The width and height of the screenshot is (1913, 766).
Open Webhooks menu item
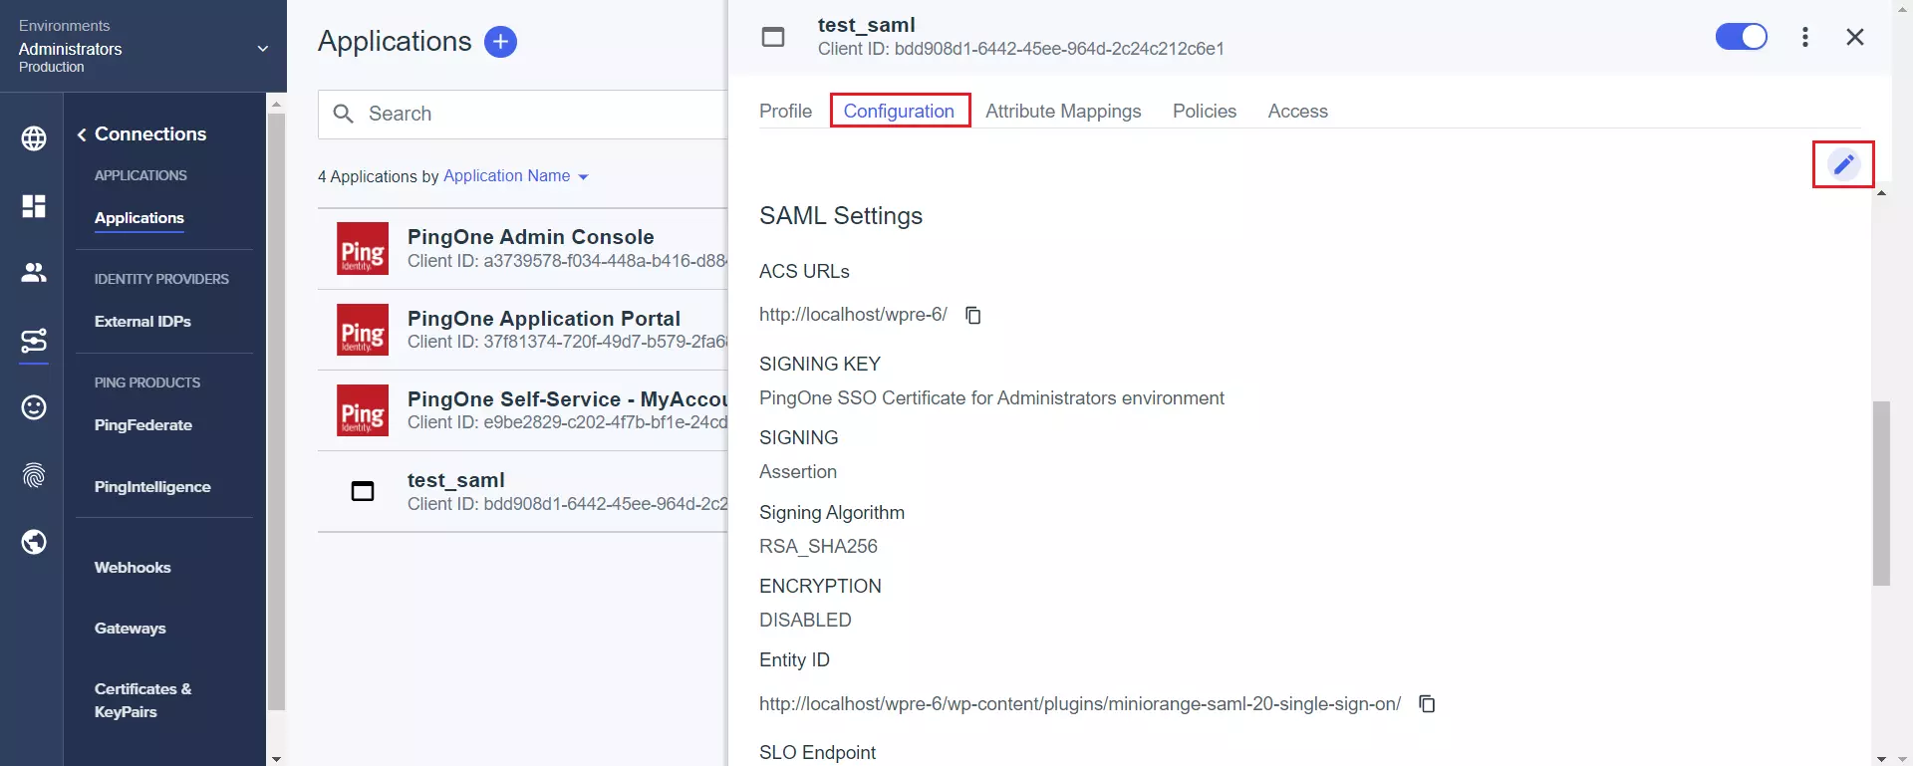pyautogui.click(x=133, y=568)
